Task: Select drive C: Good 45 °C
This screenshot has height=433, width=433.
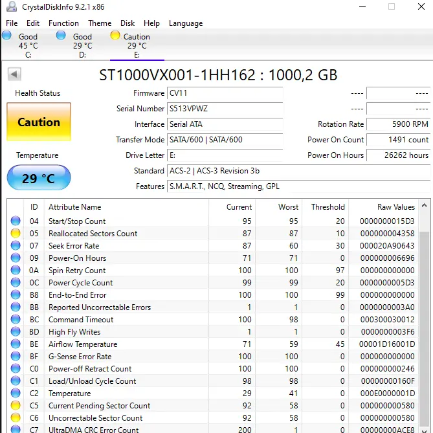Action: pos(28,45)
